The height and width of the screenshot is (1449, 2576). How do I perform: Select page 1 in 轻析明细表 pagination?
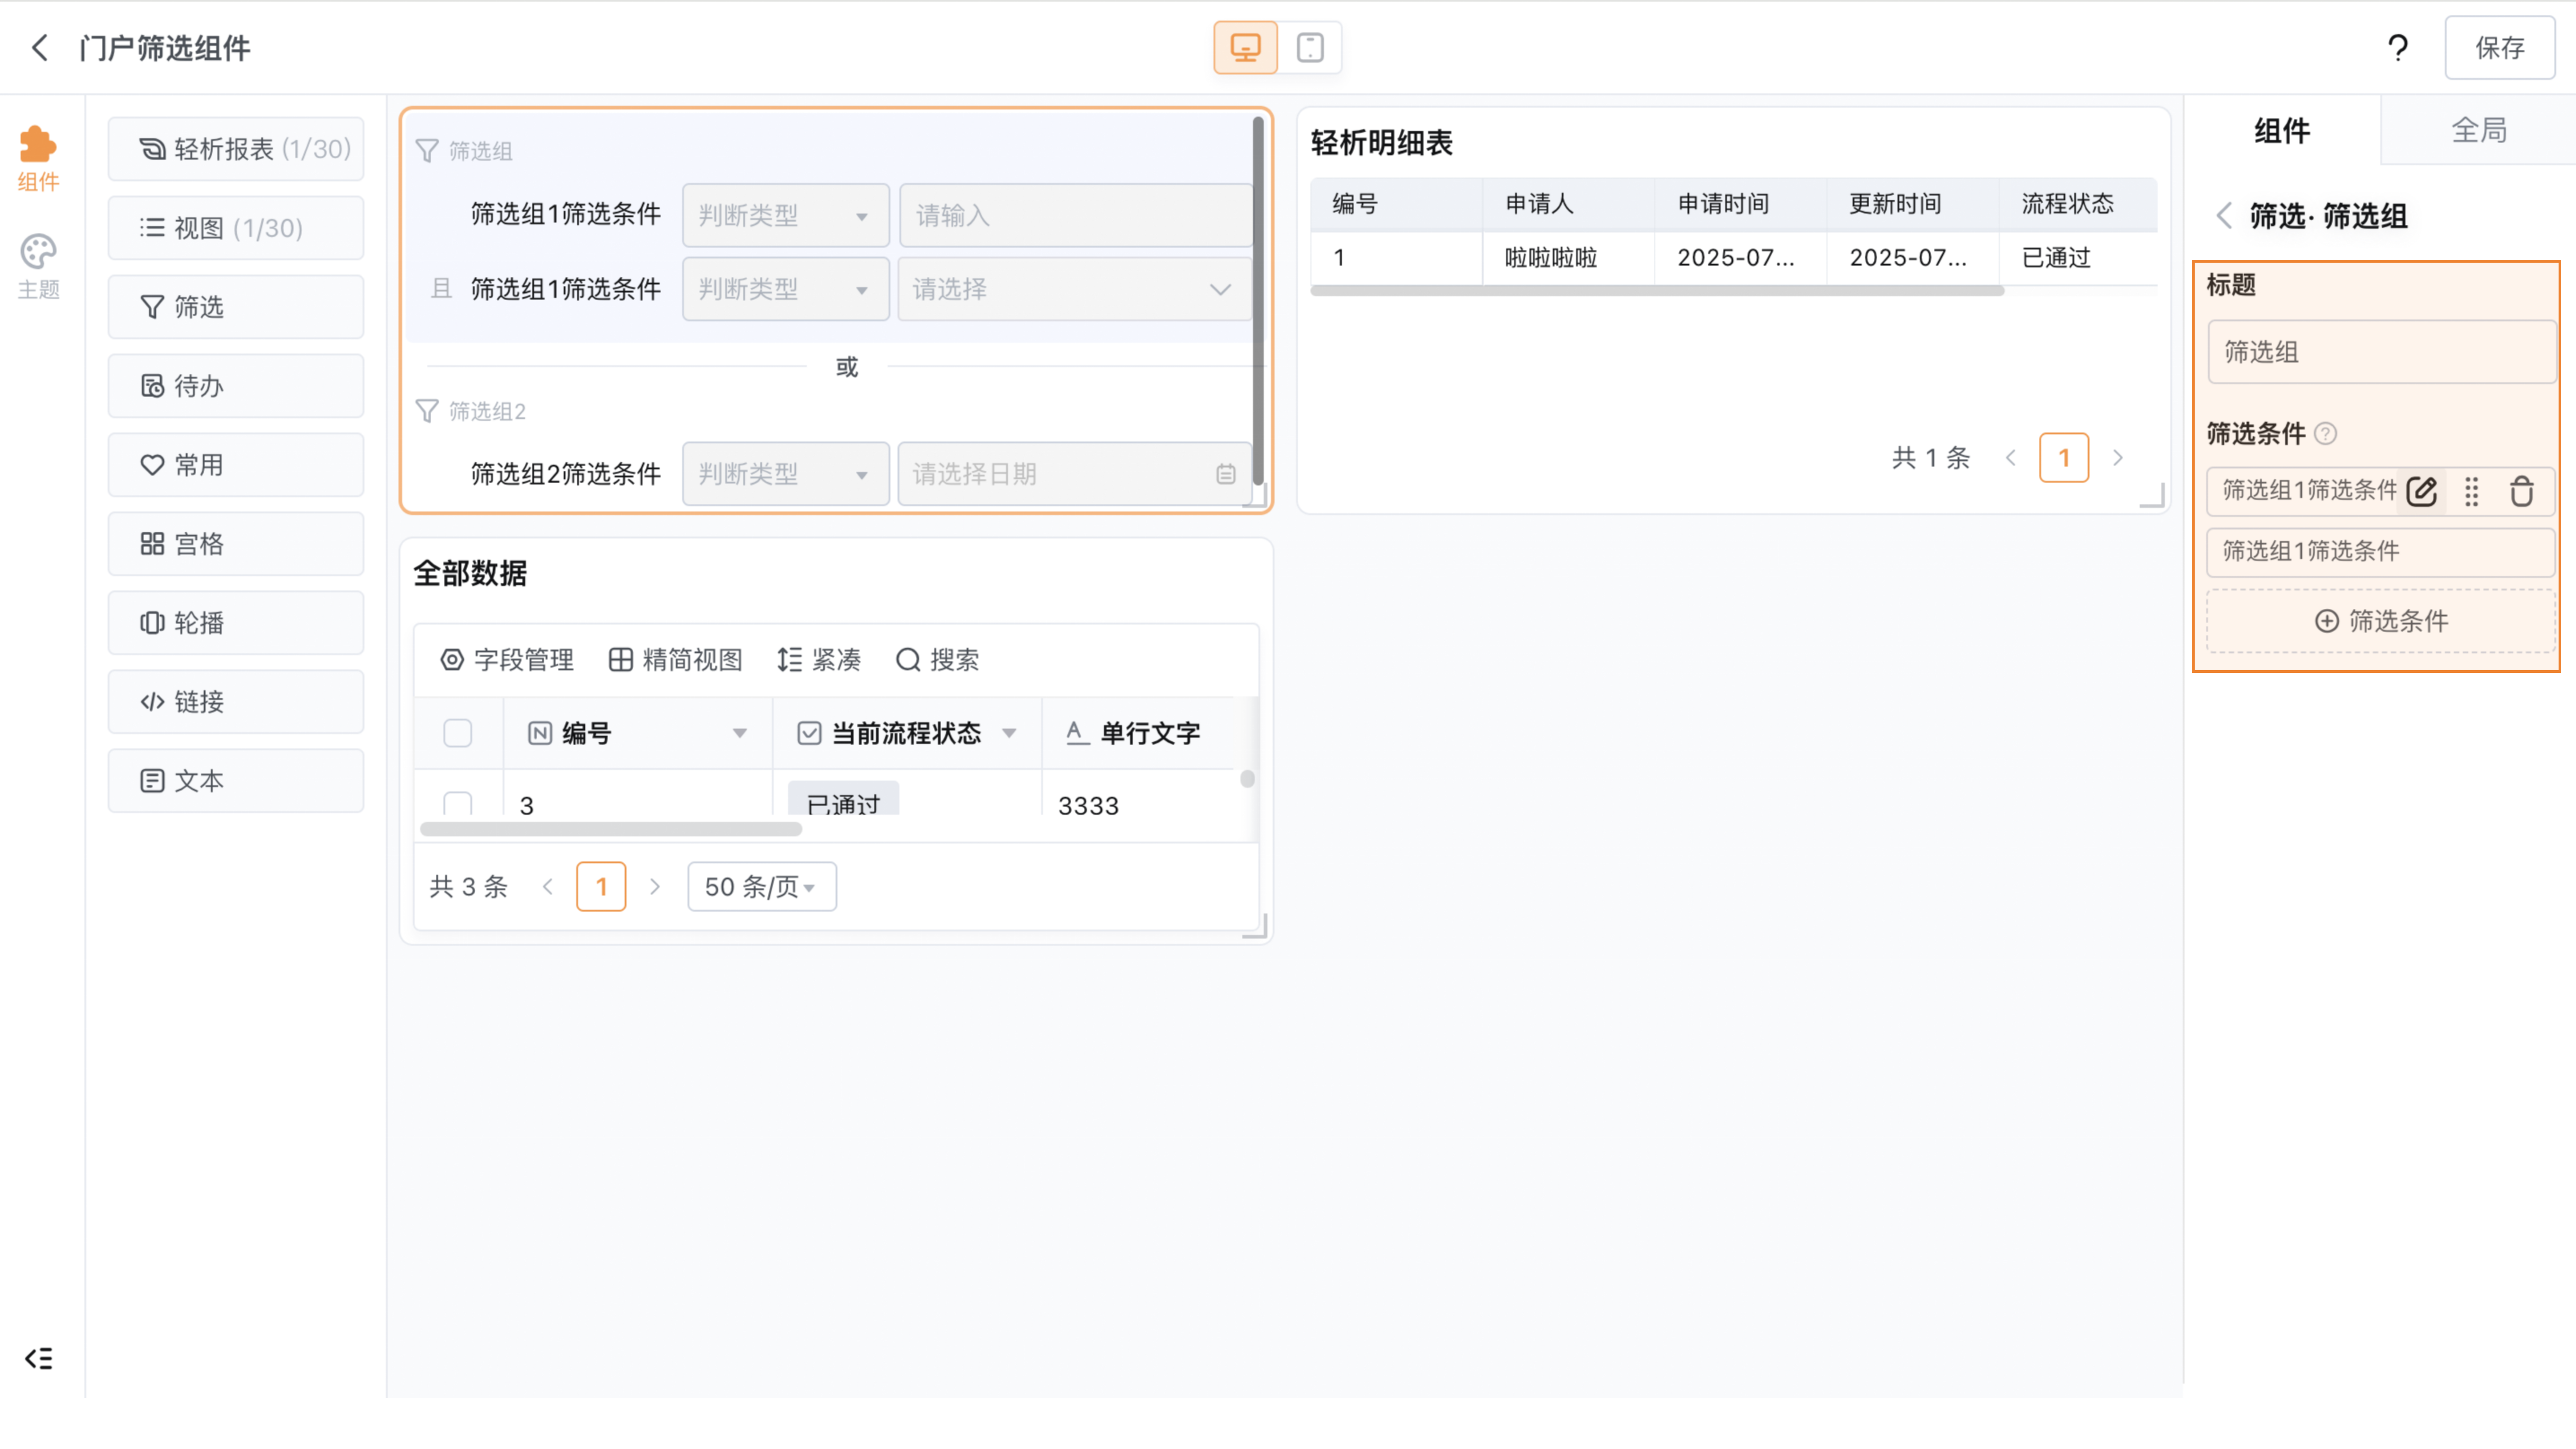click(2064, 458)
